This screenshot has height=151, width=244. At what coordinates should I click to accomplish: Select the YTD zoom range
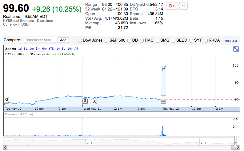[x=51, y=49]
